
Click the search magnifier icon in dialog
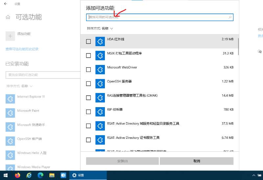230,17
